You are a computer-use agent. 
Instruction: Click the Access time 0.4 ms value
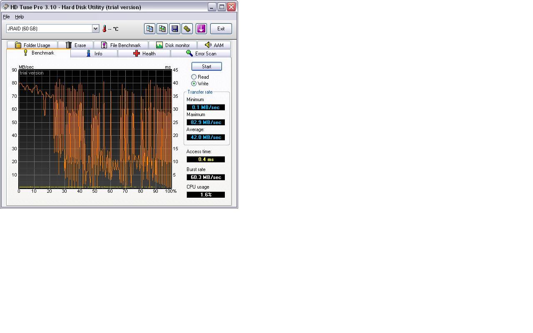click(x=206, y=159)
